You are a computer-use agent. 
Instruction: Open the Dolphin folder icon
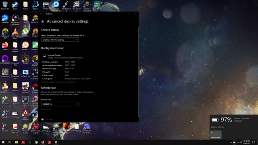(15, 87)
